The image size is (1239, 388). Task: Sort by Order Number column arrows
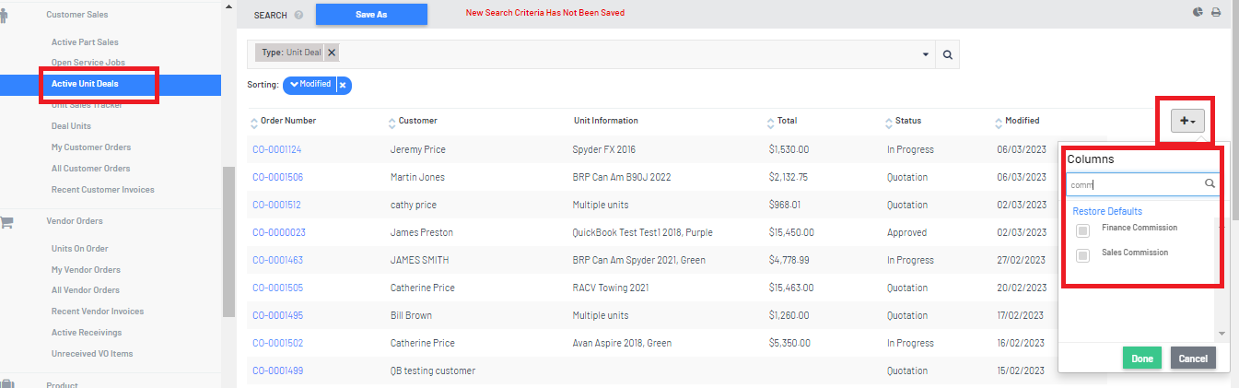pos(254,122)
